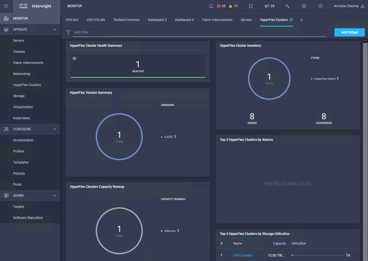368x261 pixels.
Task: Open warning alarms yellow triangle
Action: pyautogui.click(x=231, y=6)
